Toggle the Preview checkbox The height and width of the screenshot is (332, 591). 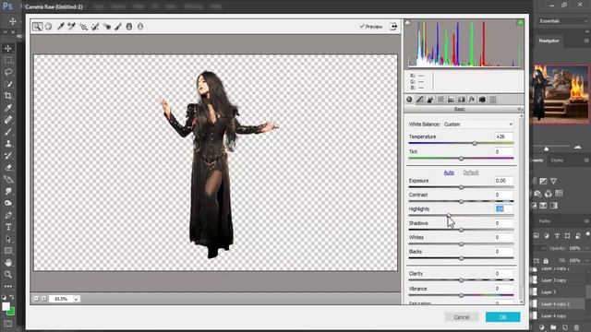click(x=371, y=27)
